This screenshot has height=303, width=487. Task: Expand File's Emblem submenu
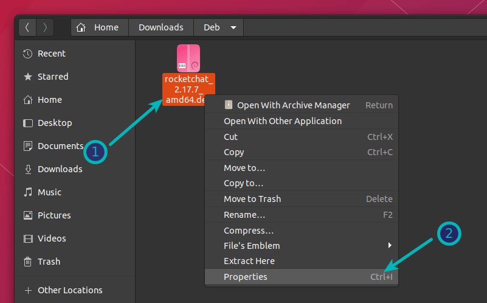390,246
